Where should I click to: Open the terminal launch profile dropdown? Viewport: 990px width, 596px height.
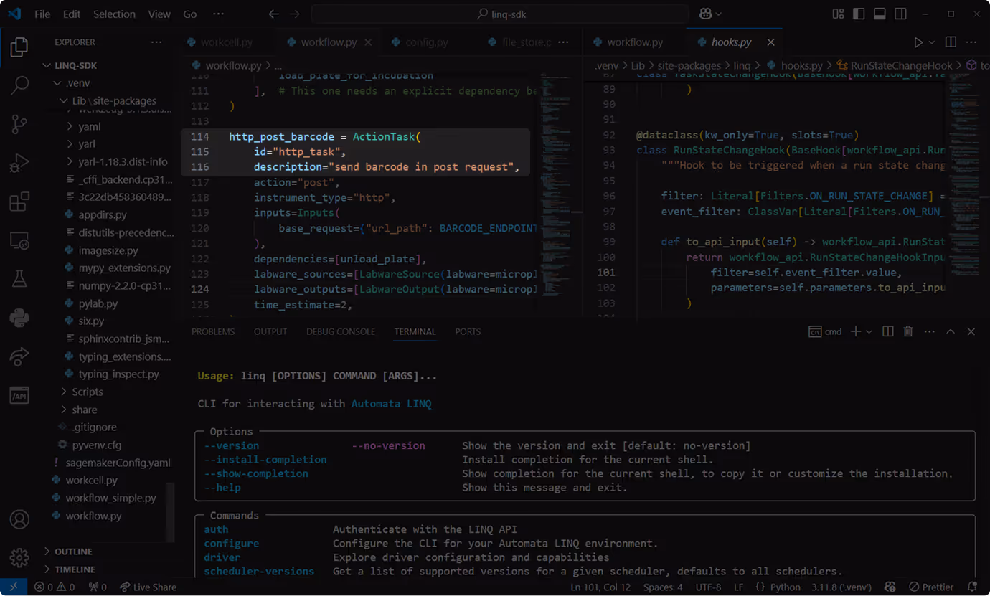(868, 331)
